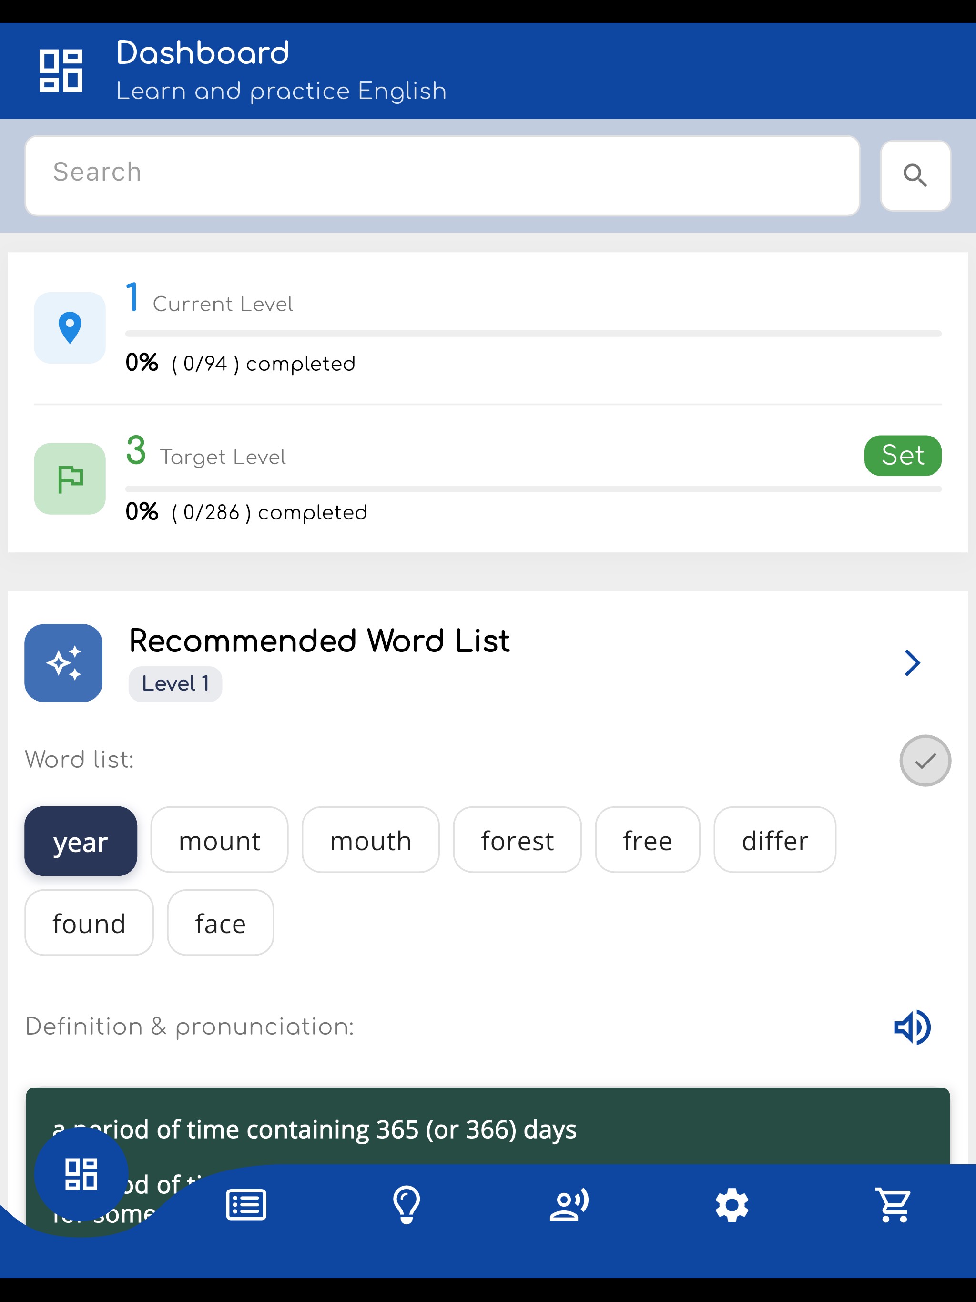Tap the search magnifier icon
Viewport: 976px width, 1302px height.
(x=915, y=174)
